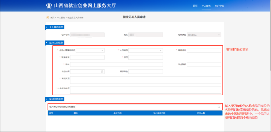Viewport: 271px width, 132px height.
Task: Focus the 毕业院校 input box
Action: (204, 64)
